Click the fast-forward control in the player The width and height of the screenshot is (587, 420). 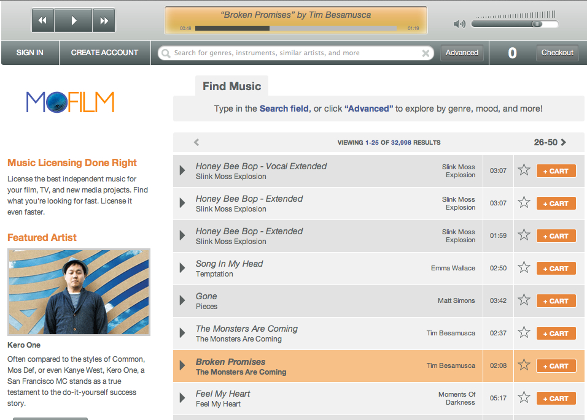tap(104, 20)
